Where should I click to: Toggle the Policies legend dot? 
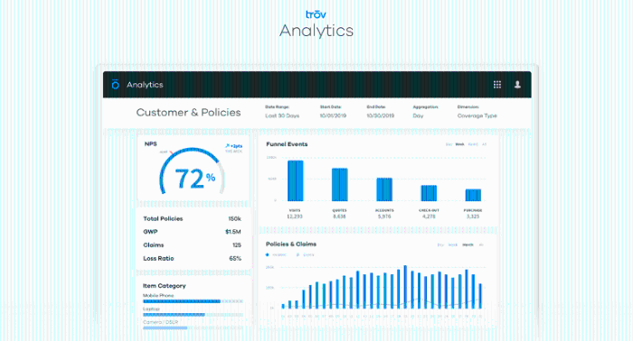tap(268, 254)
